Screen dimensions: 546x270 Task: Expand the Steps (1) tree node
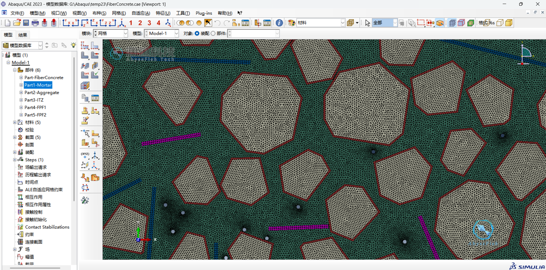point(15,160)
